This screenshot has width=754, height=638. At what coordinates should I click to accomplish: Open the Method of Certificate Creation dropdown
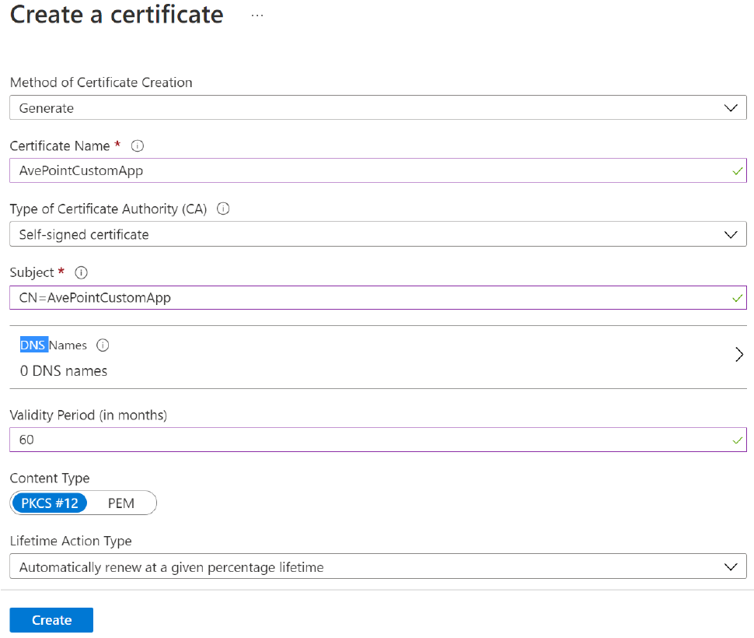[x=731, y=107]
